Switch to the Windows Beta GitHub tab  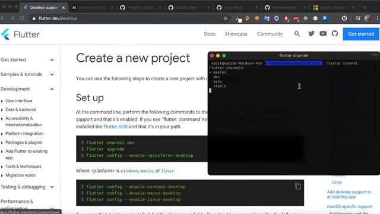click(286, 8)
